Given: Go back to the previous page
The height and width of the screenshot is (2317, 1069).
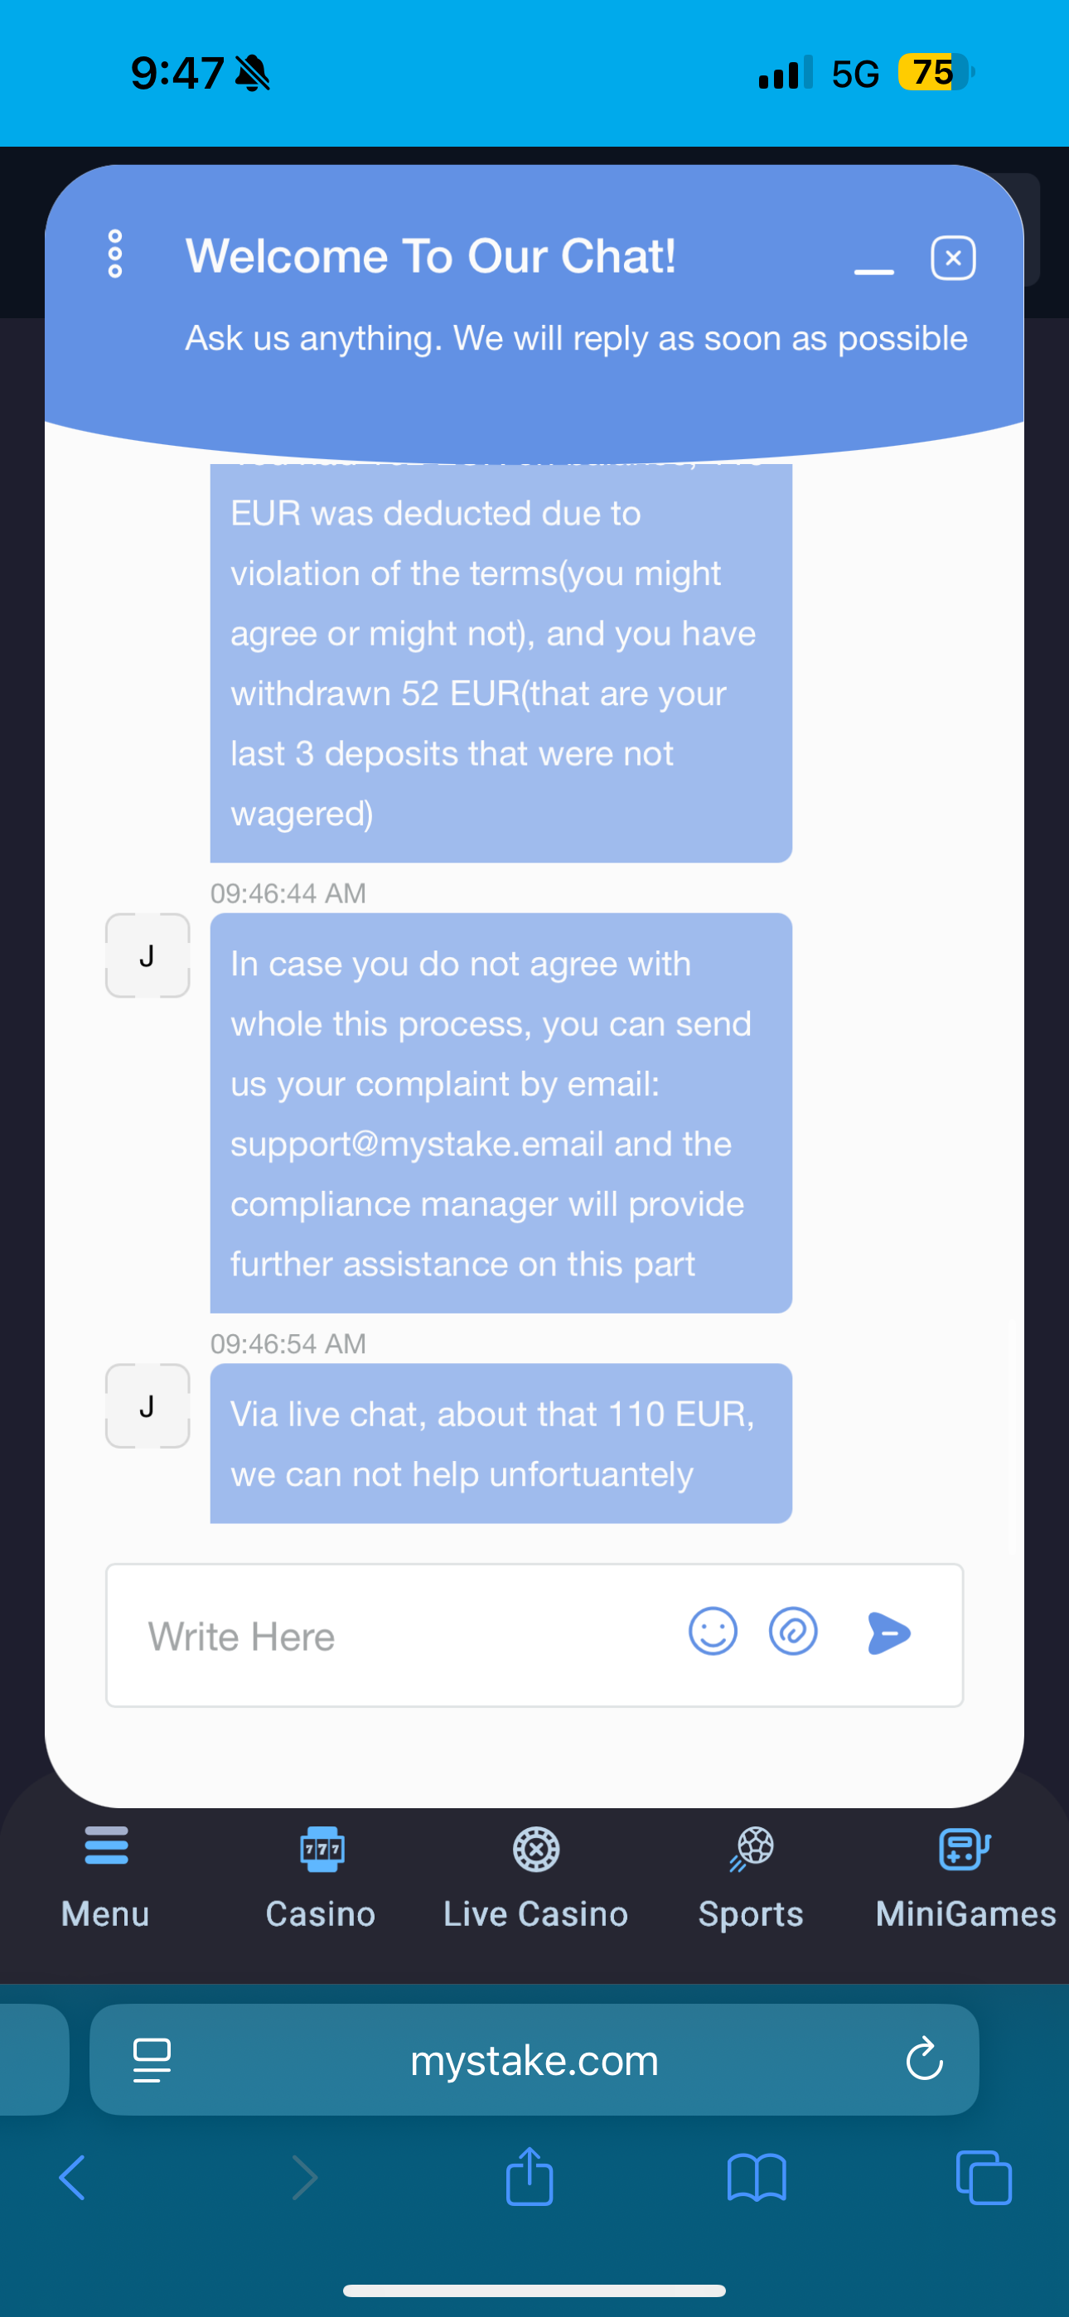Looking at the screenshot, I should 72,2179.
